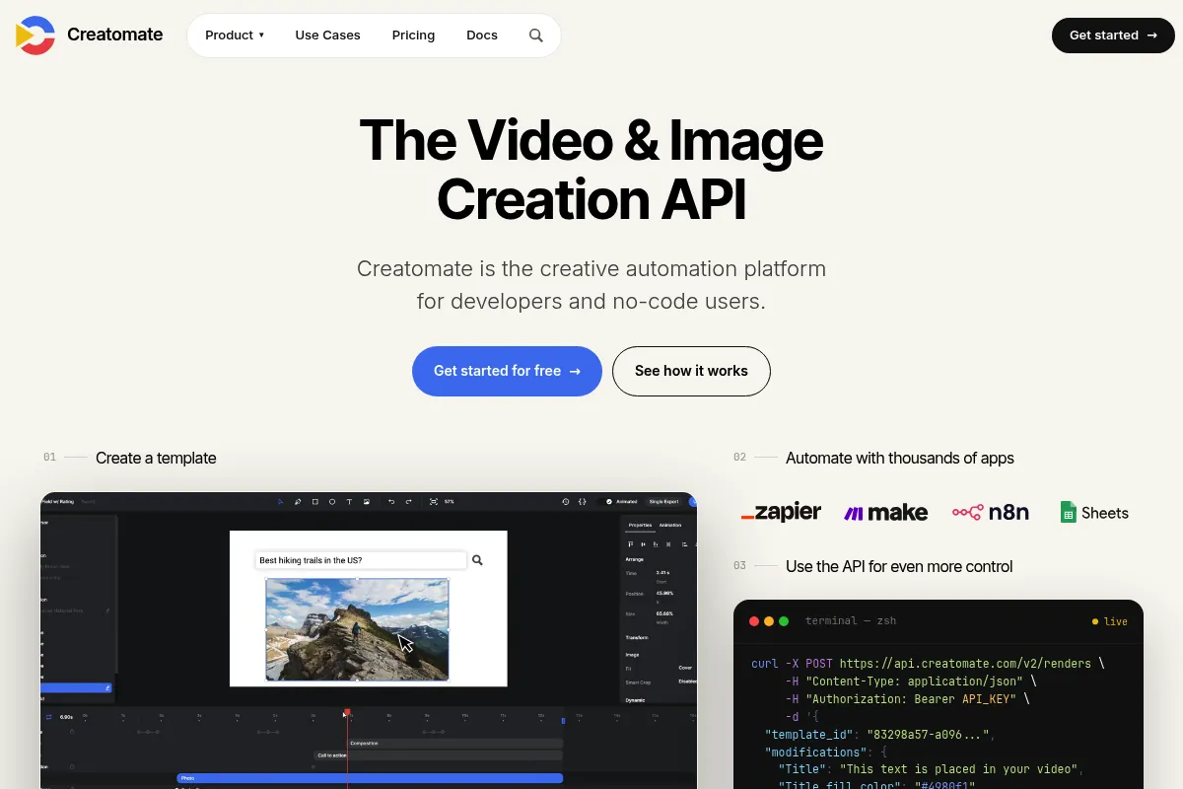The image size is (1183, 789).
Task: Select the blue Photo clip on the timeline
Action: 370,778
